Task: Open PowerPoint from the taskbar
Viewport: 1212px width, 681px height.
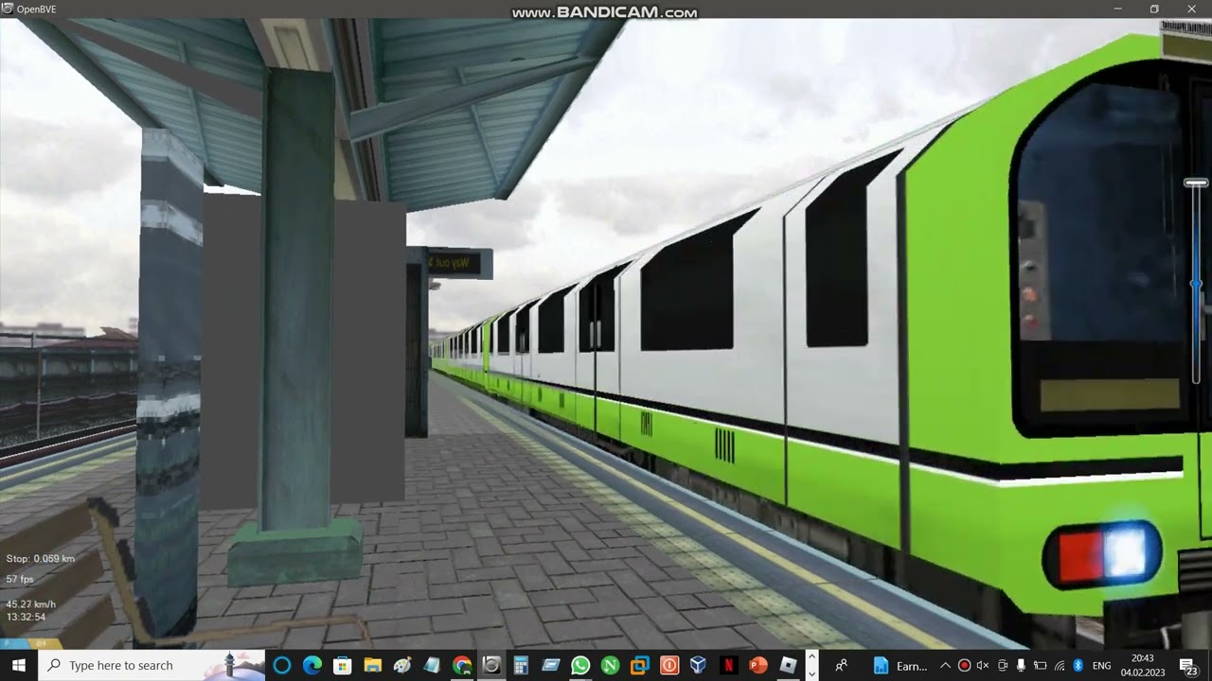Action: coord(757,665)
